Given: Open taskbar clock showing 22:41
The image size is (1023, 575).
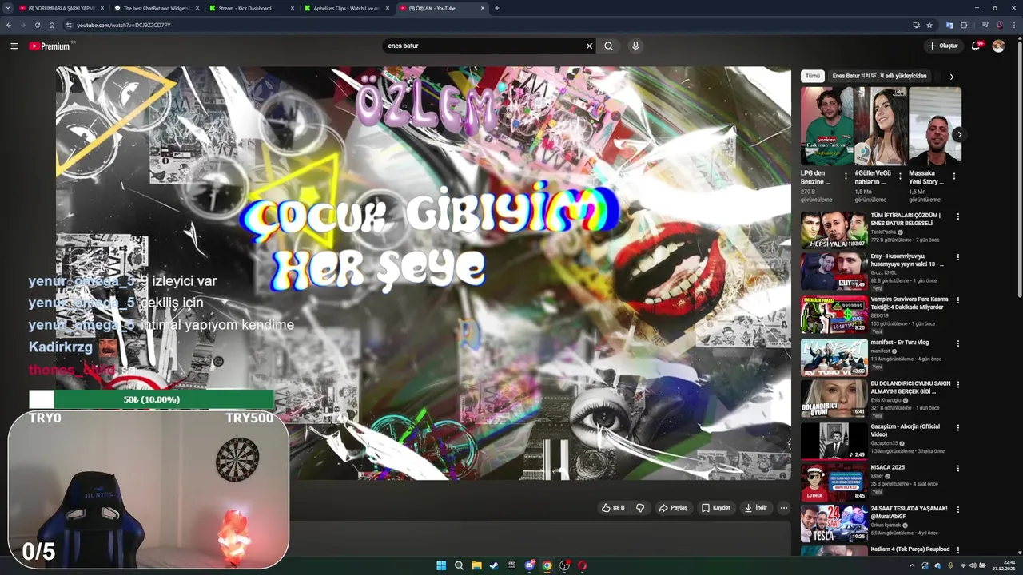Looking at the screenshot, I should pyautogui.click(x=1004, y=565).
